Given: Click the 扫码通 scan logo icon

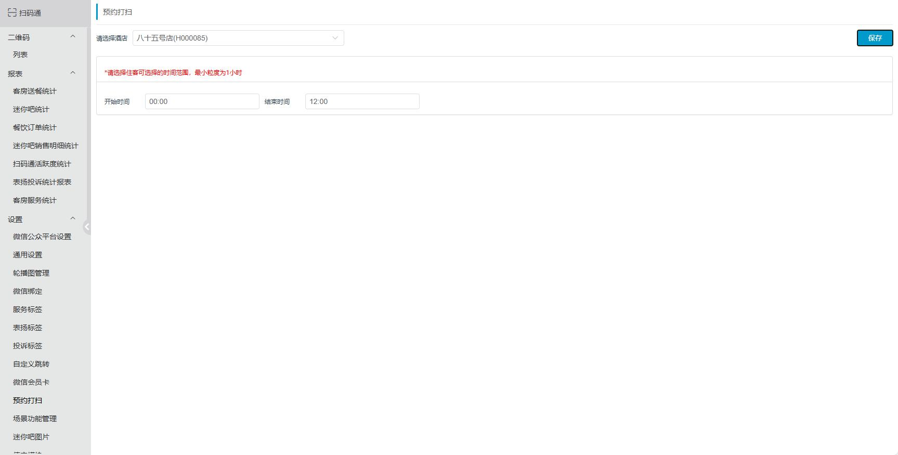Looking at the screenshot, I should tap(12, 12).
